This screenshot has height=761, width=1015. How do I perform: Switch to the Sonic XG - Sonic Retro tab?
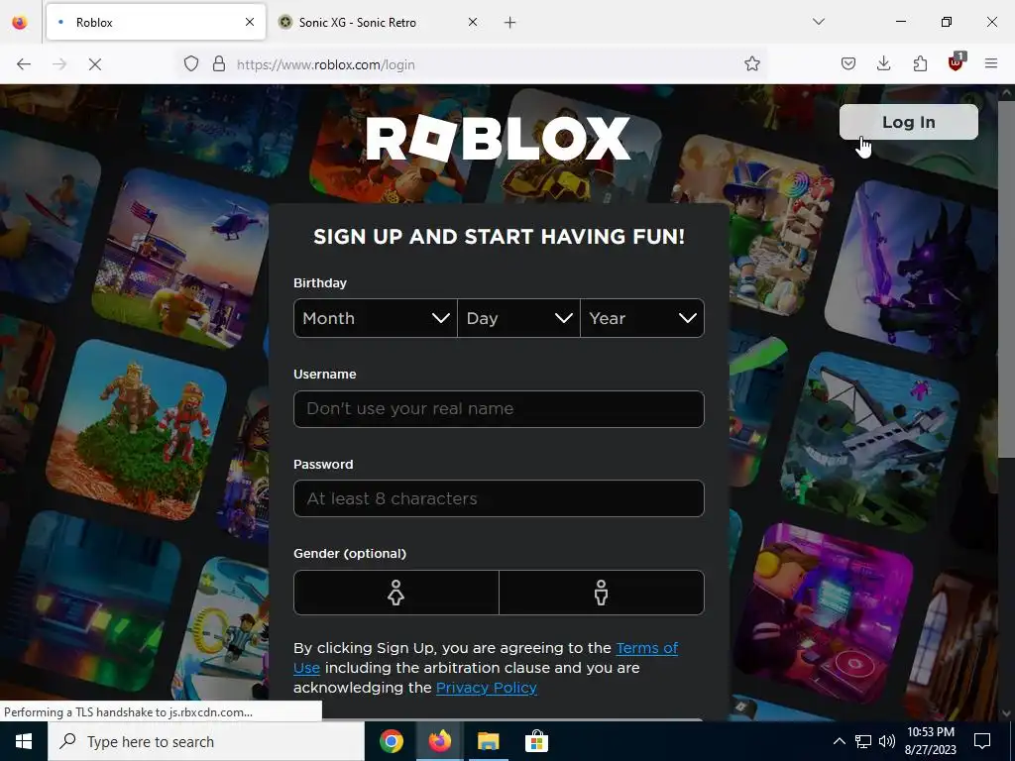(379, 22)
